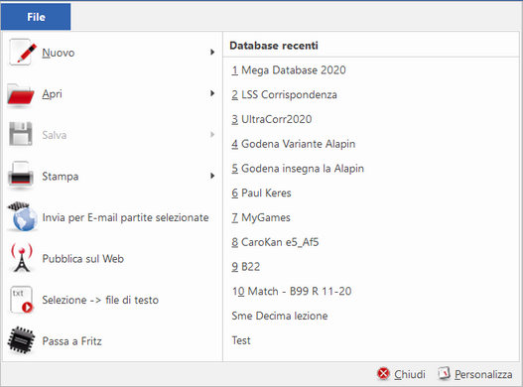
Task: Select Invia per E-mail partite selezionate
Action: point(111,217)
